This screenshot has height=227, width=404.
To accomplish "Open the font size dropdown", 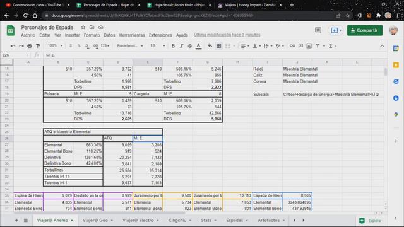I will tap(158, 45).
